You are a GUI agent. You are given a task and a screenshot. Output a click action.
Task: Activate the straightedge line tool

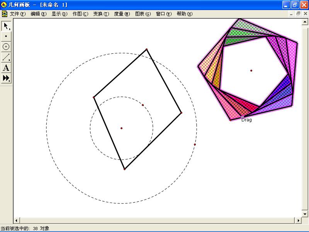click(6, 57)
